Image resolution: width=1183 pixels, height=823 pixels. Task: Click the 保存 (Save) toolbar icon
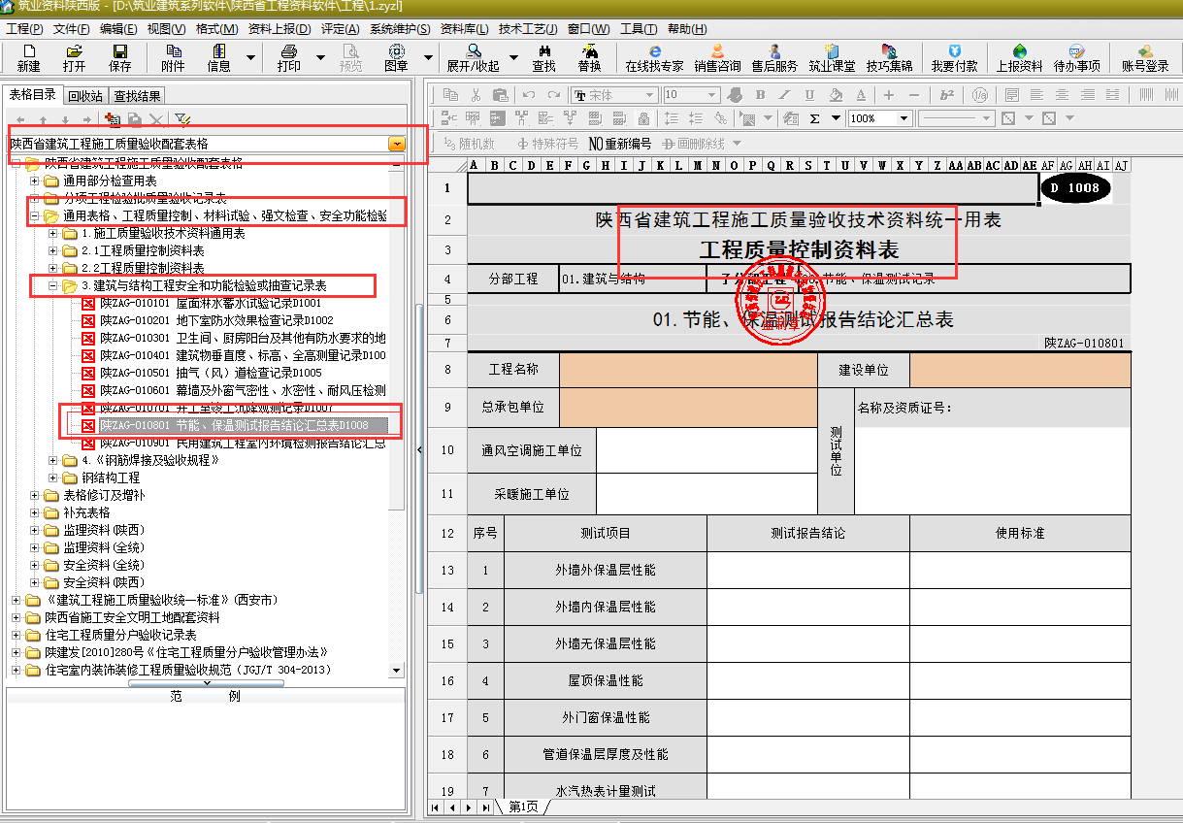tap(119, 57)
